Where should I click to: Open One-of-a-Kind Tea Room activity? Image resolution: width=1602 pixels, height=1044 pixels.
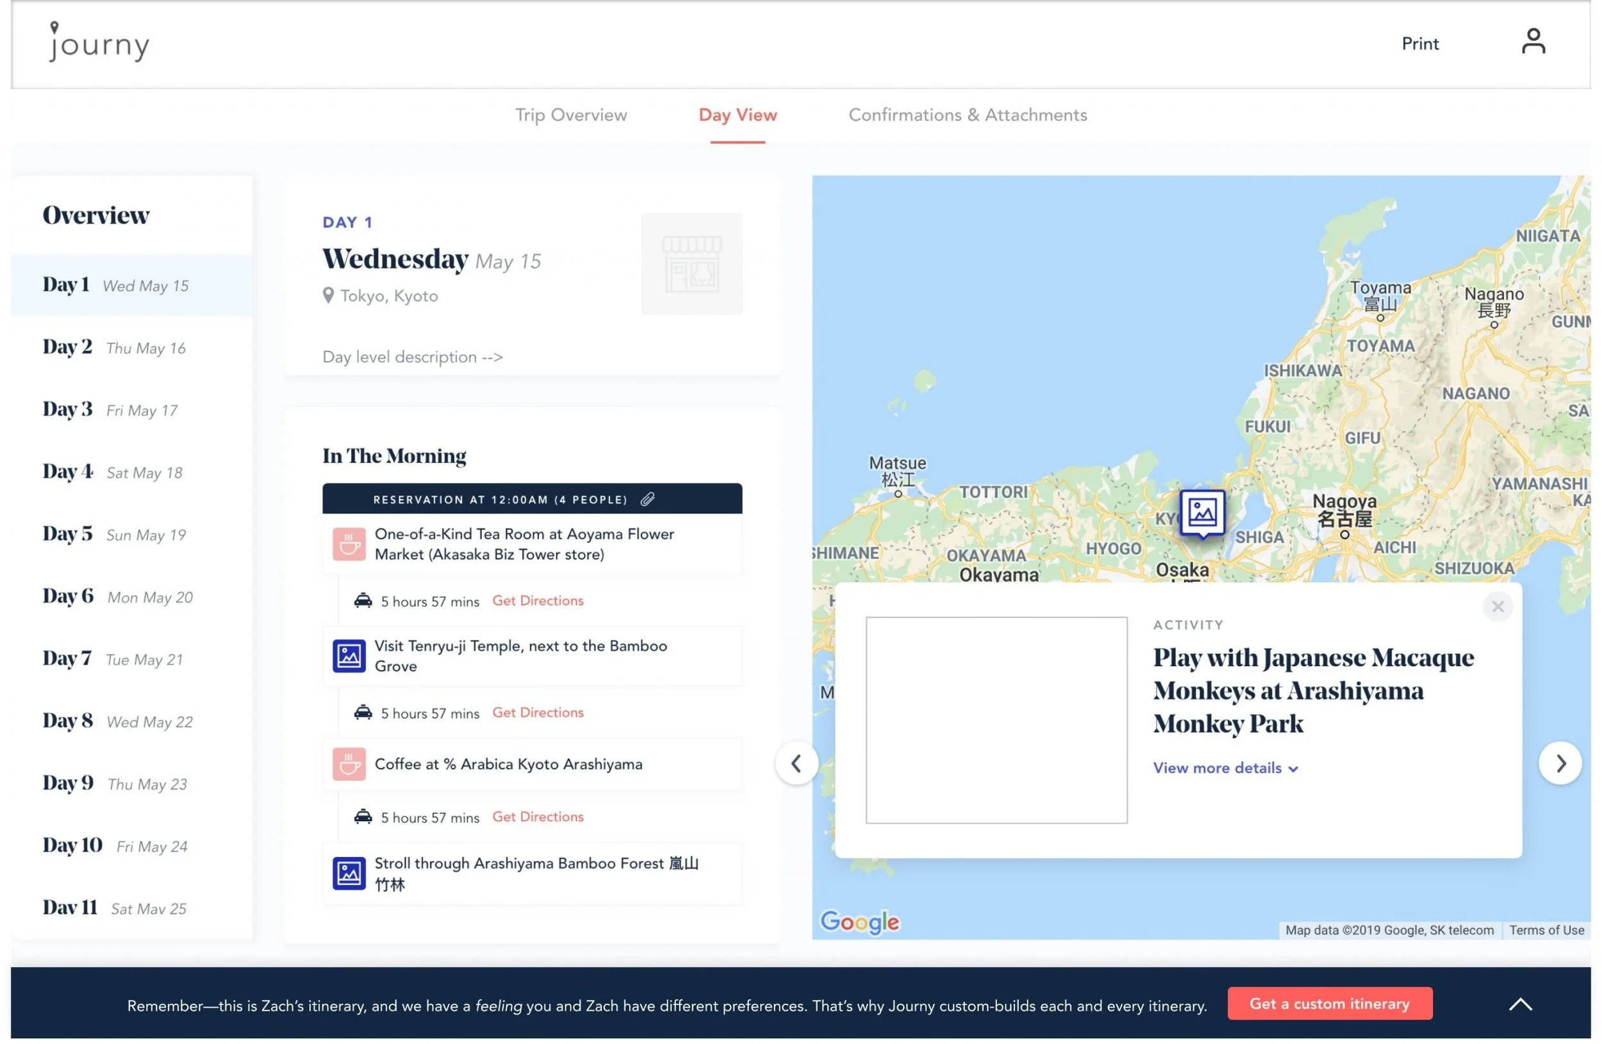click(534, 546)
